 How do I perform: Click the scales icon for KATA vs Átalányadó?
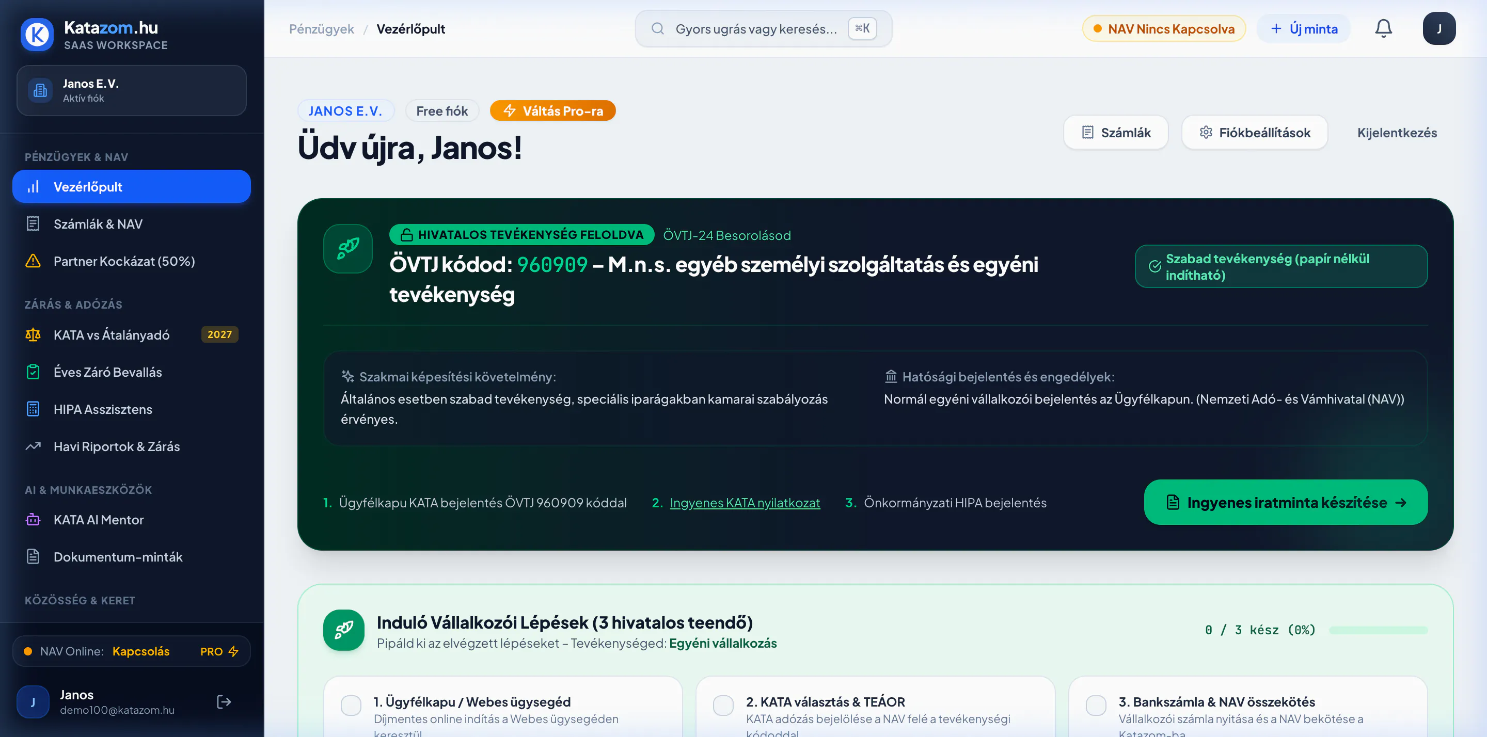[33, 335]
